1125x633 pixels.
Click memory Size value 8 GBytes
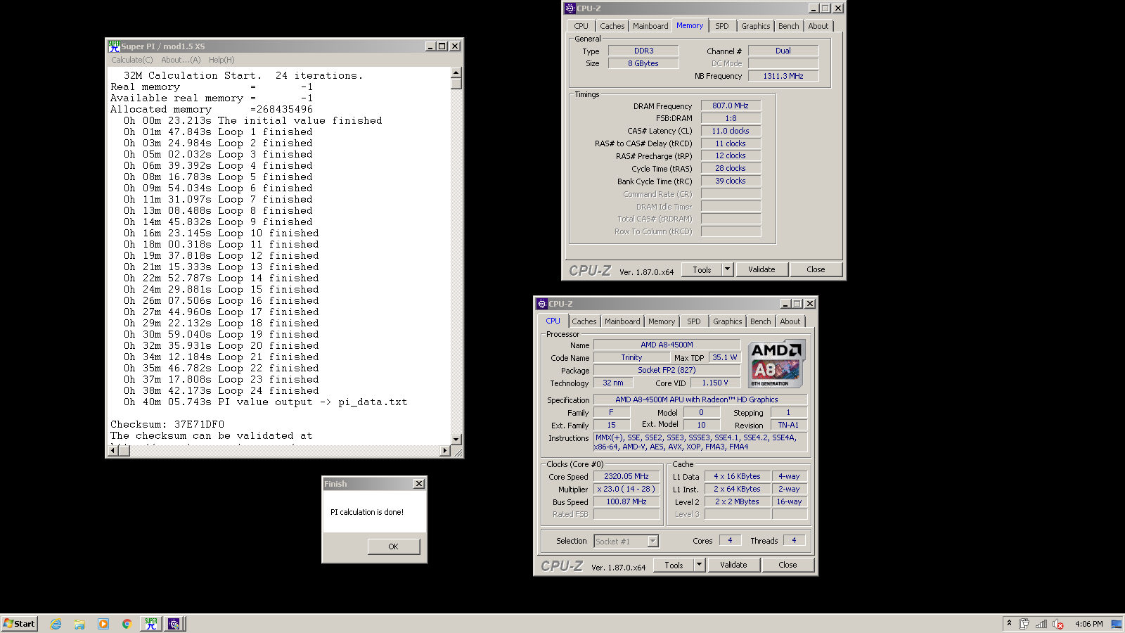pyautogui.click(x=643, y=63)
